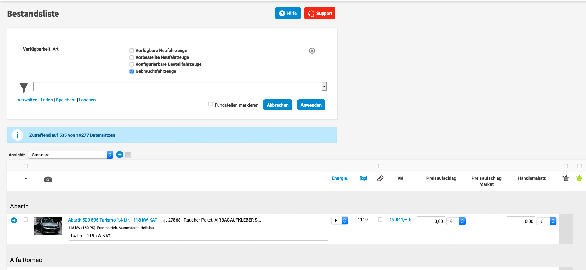Viewport: 586px width, 270px height.
Task: Click the paperclip attachment column icon
Action: click(380, 178)
